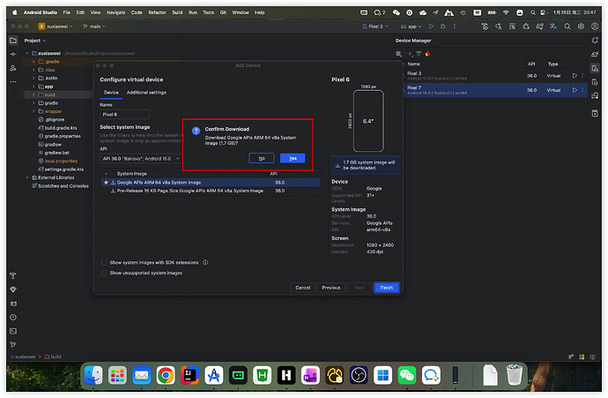The image size is (608, 398).
Task: Open Pixel 3 device selector dropdown
Action: tap(377, 27)
